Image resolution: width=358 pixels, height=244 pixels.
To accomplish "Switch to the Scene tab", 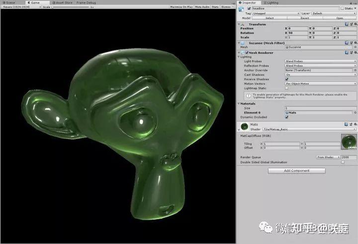I will [x=8, y=3].
